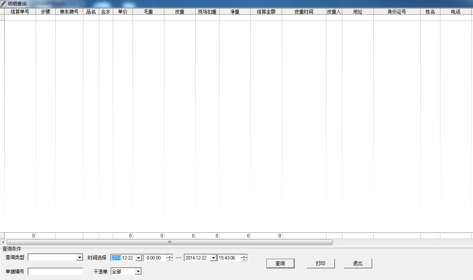Click the horizontal scrollbar left arrow
This screenshot has width=473, height=280.
(3, 242)
